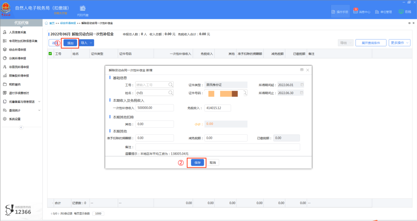
Task: Select 综合所得申报 in sidebar menu
Action: pyautogui.click(x=20, y=49)
